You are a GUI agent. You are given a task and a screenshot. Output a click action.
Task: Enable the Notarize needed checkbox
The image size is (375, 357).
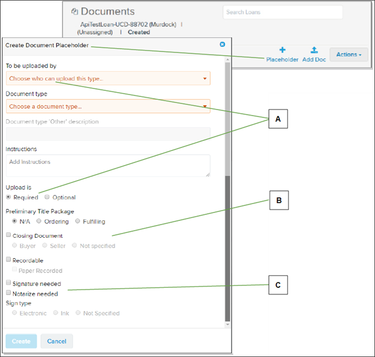(8, 293)
